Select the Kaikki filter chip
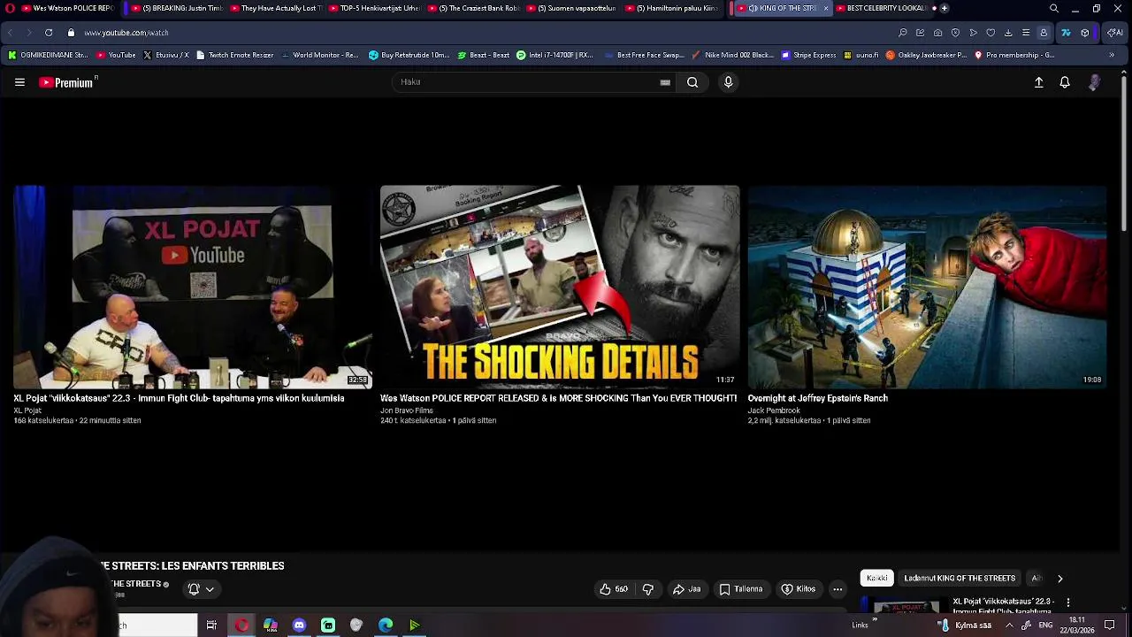 [x=877, y=578]
